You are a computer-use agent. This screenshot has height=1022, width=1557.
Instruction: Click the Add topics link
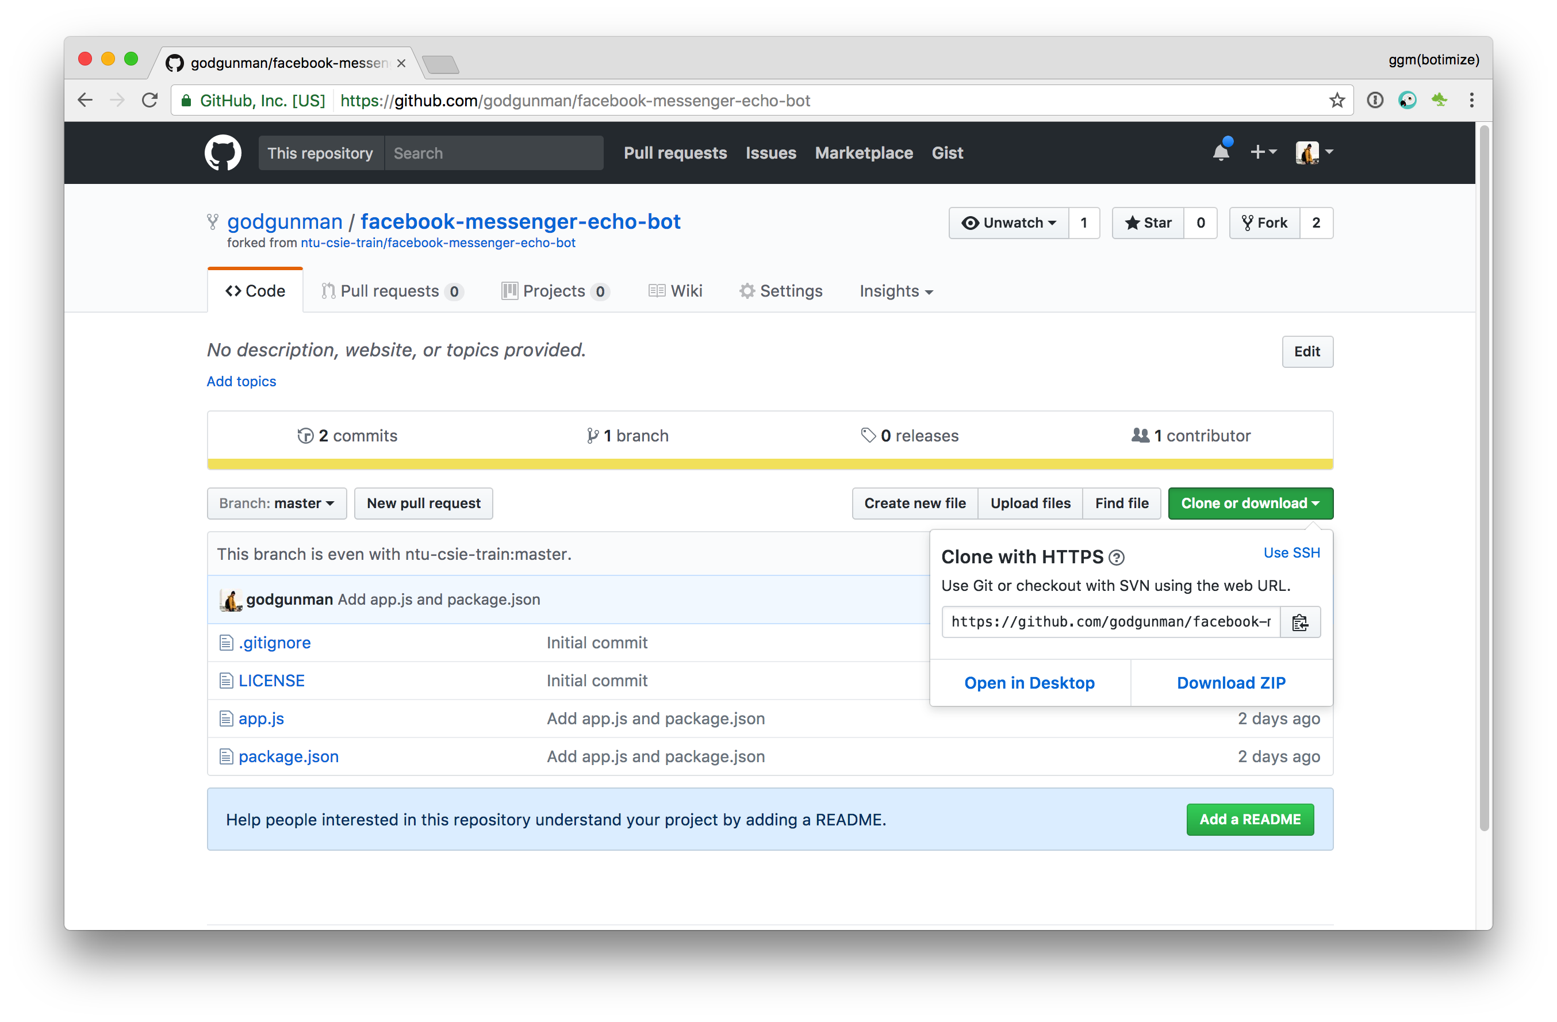point(241,381)
